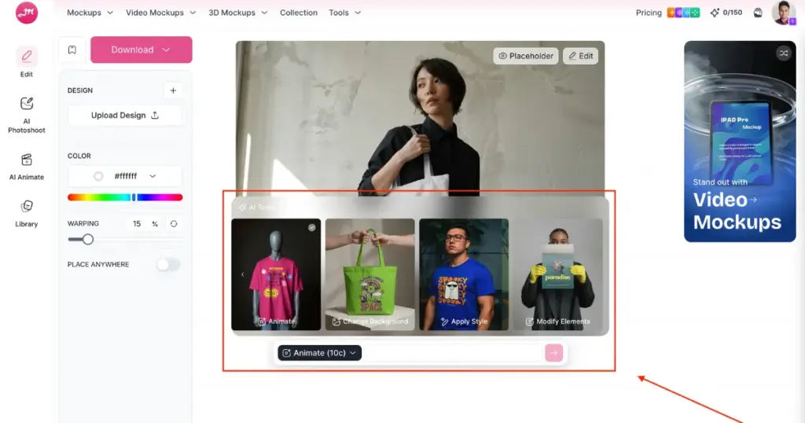Click the PLACE ANYWHERE label
Viewport: 805px width, 423px height.
(98, 264)
